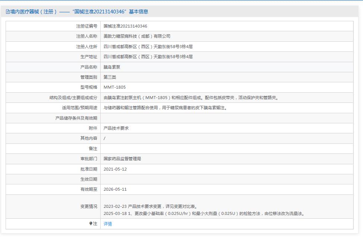Select the 其他内容 label
The image size is (363, 241).
coord(89,138)
